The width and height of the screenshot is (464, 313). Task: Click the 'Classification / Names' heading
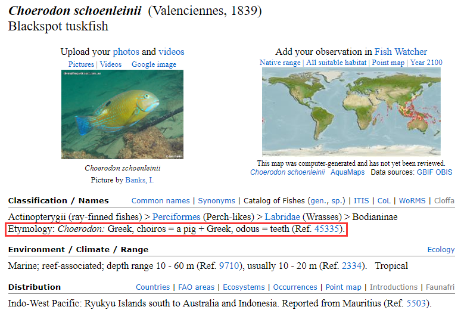click(58, 201)
